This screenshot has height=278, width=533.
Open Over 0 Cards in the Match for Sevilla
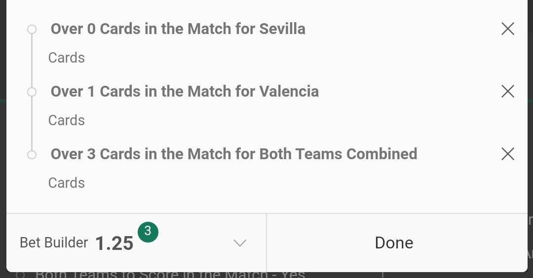point(178,29)
